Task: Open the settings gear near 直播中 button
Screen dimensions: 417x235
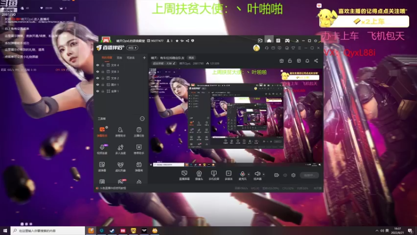Action: [293, 175]
